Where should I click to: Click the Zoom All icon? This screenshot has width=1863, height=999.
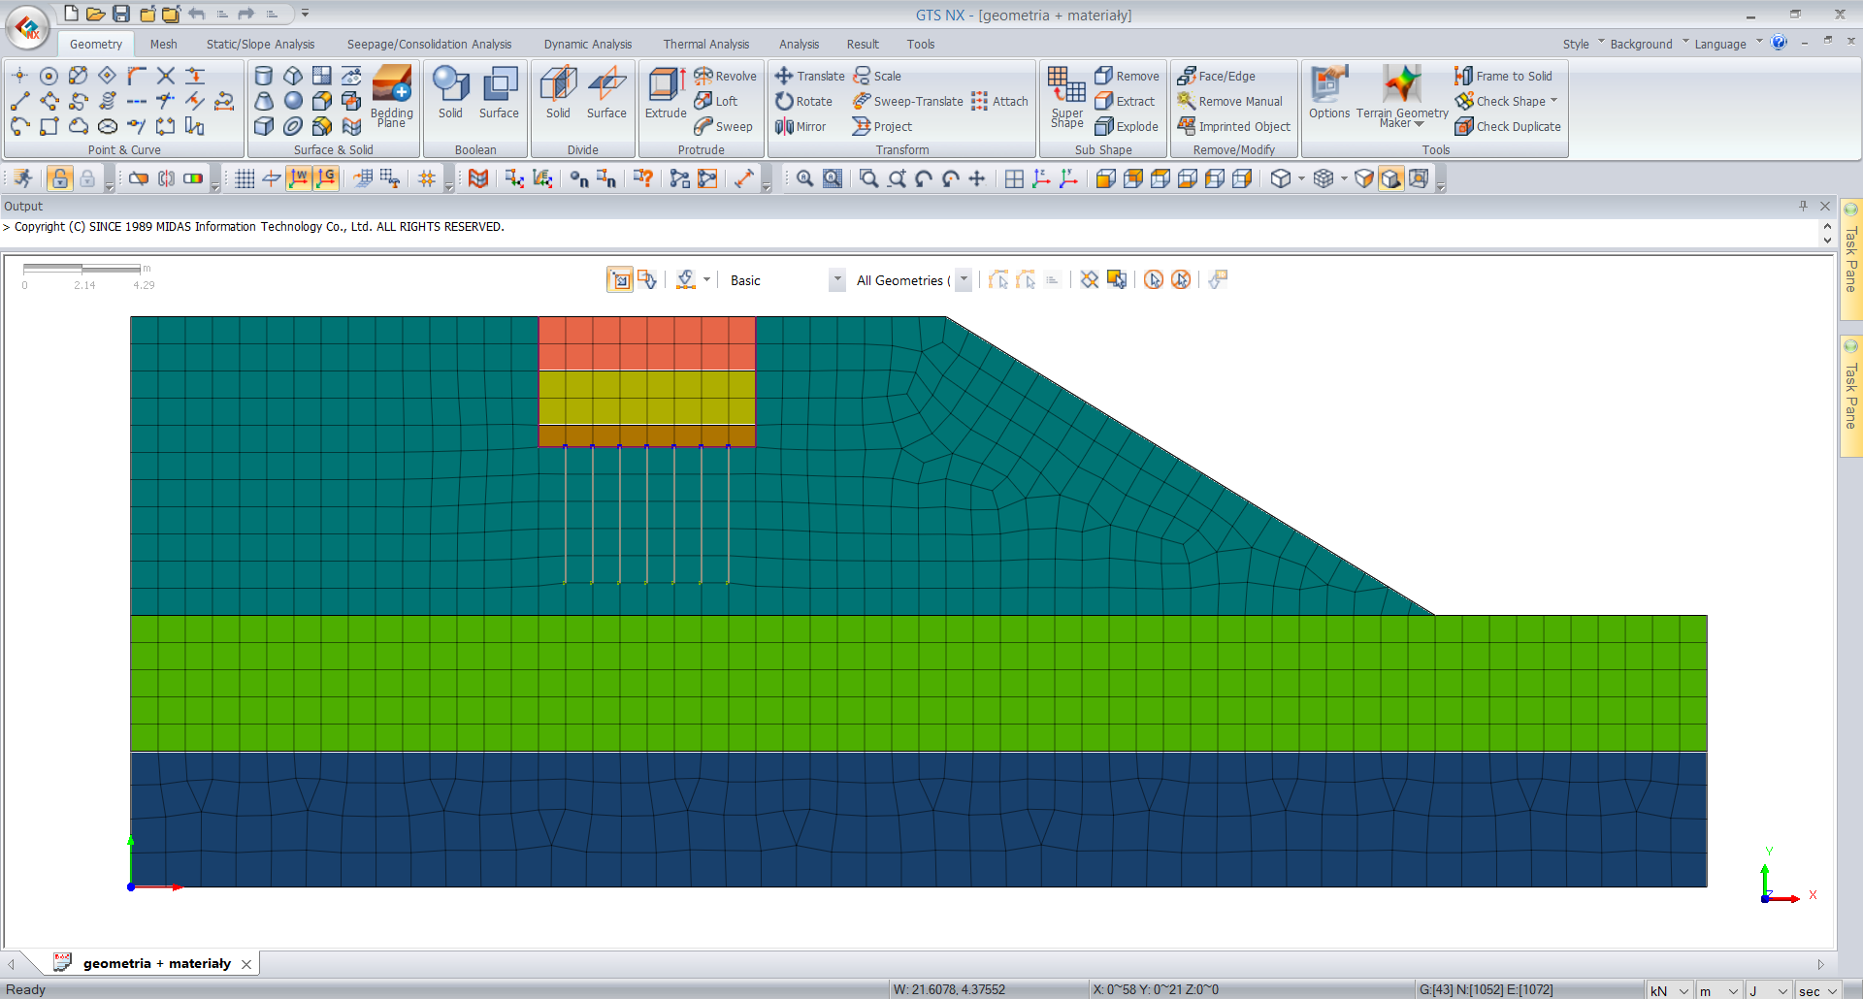(805, 178)
